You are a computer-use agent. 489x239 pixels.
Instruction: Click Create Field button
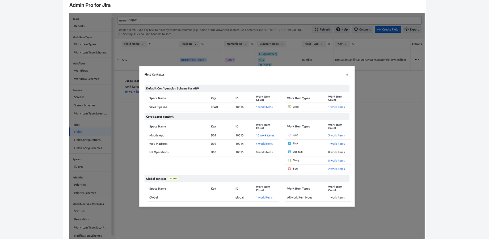click(388, 29)
